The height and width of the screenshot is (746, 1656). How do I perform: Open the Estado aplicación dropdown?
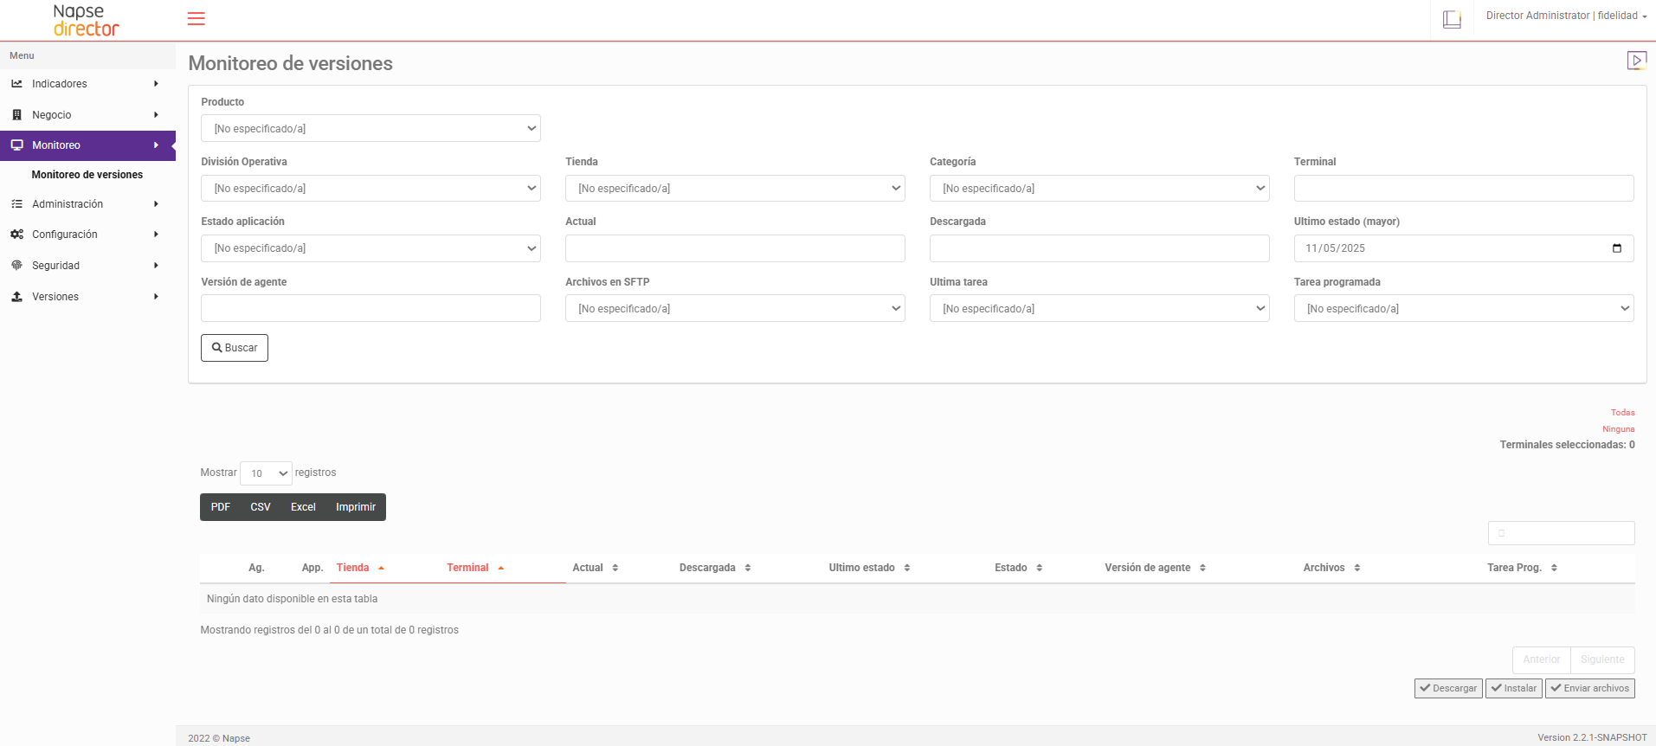(x=371, y=248)
